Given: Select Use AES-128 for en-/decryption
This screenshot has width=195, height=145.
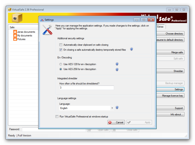Looking at the screenshot, I should click(x=61, y=64).
